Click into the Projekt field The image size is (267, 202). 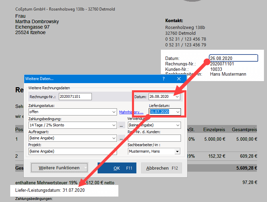click(x=72, y=151)
